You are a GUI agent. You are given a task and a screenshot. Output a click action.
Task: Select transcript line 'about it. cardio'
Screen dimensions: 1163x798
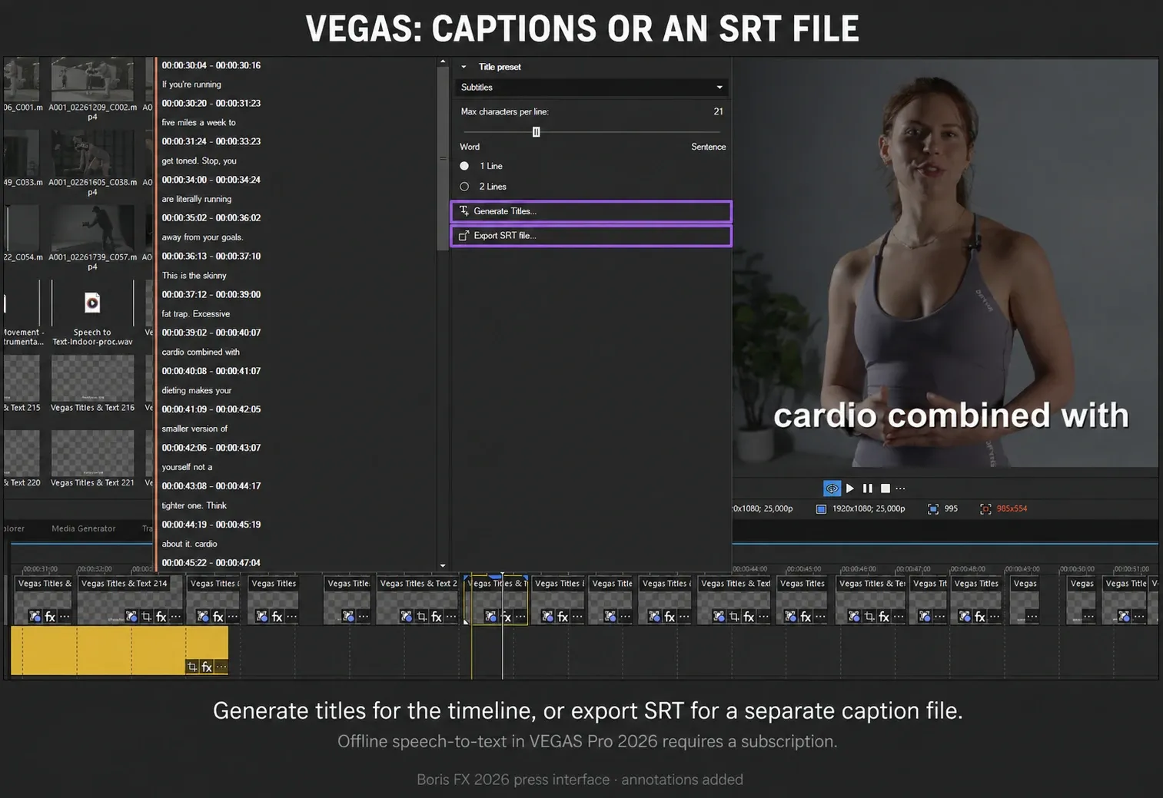click(x=189, y=544)
